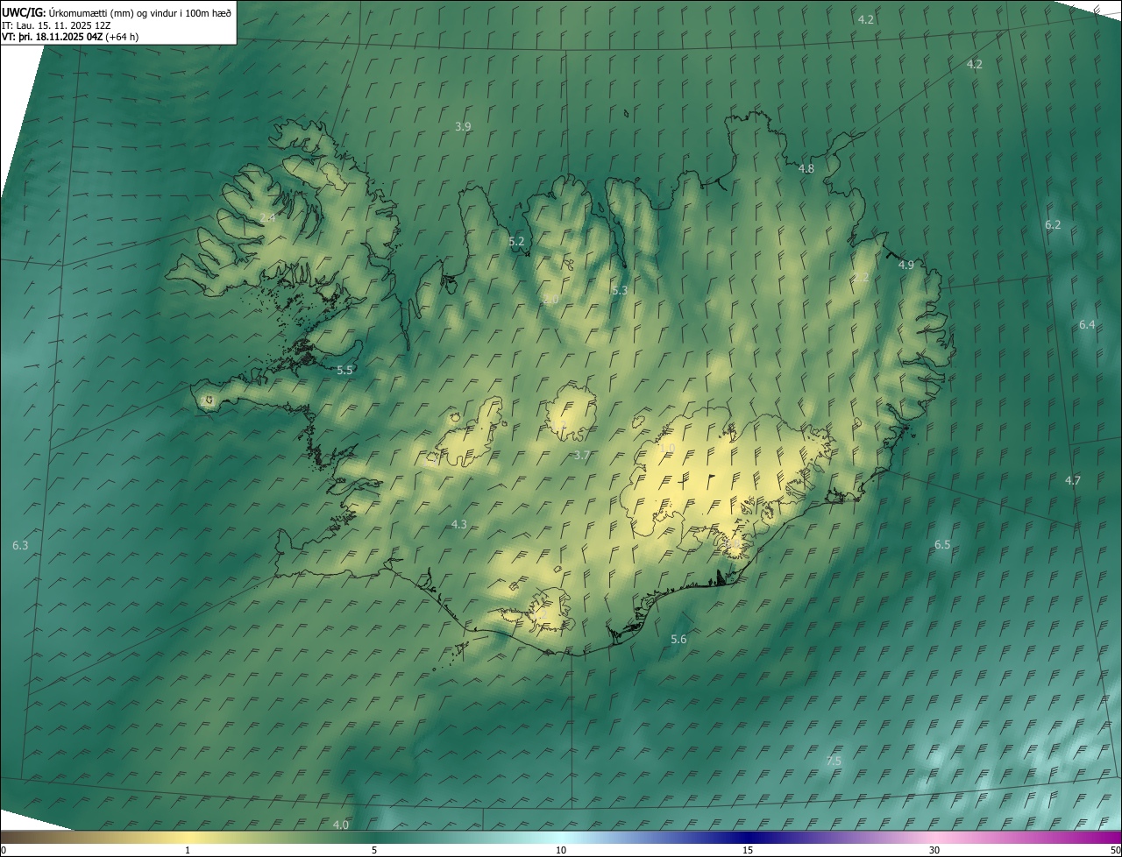Click the faint 1.0 value on Vatnajökull
Screen dimensions: 1122x857
click(666, 448)
